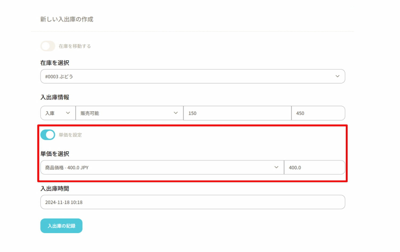Click the 在庫を移動する label text

75,46
